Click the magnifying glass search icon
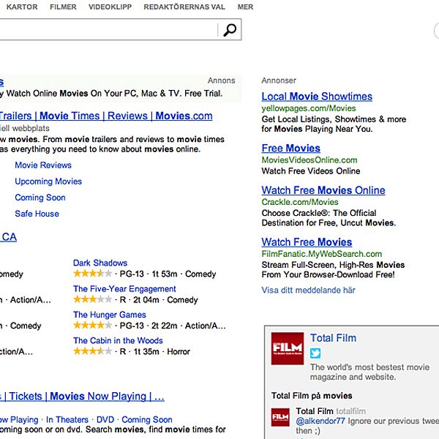 point(230,30)
